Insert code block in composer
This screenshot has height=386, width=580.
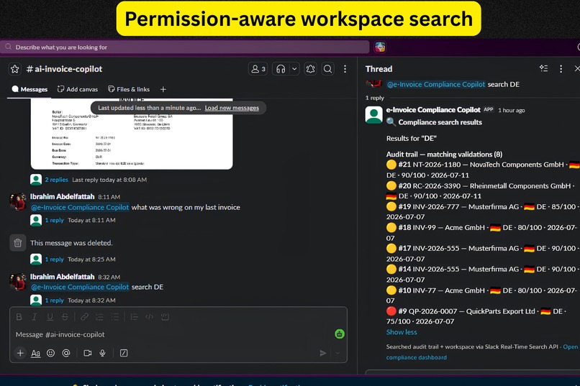165,317
